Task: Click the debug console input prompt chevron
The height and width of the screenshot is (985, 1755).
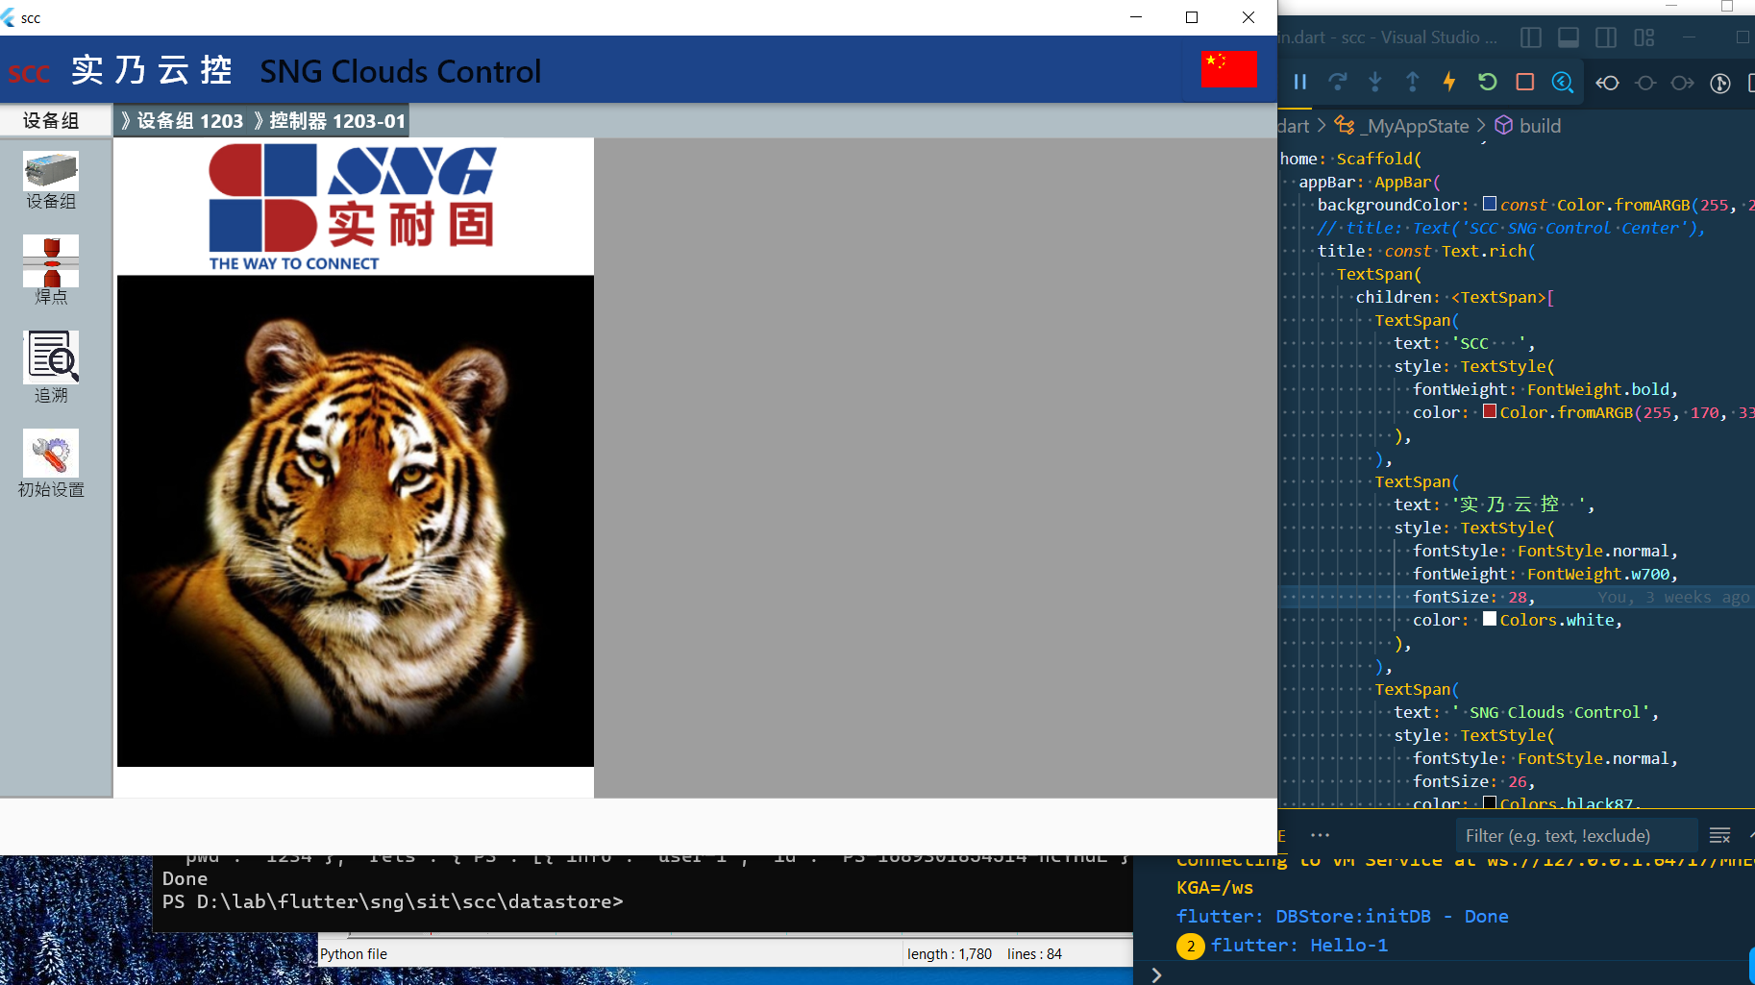Action: click(x=1157, y=974)
